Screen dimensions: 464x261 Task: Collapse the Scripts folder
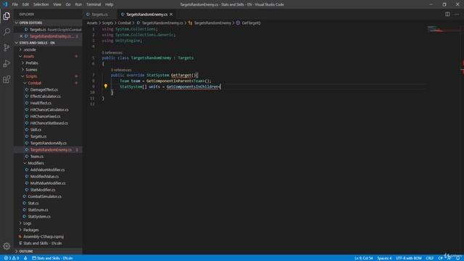(x=31, y=76)
